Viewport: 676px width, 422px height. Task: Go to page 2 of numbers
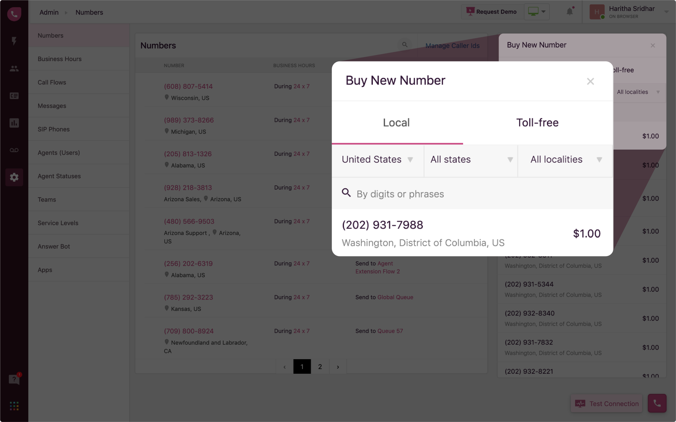[x=320, y=367]
